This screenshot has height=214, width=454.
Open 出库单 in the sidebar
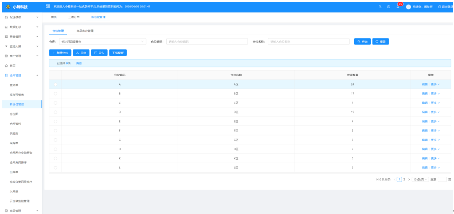tap(14, 172)
